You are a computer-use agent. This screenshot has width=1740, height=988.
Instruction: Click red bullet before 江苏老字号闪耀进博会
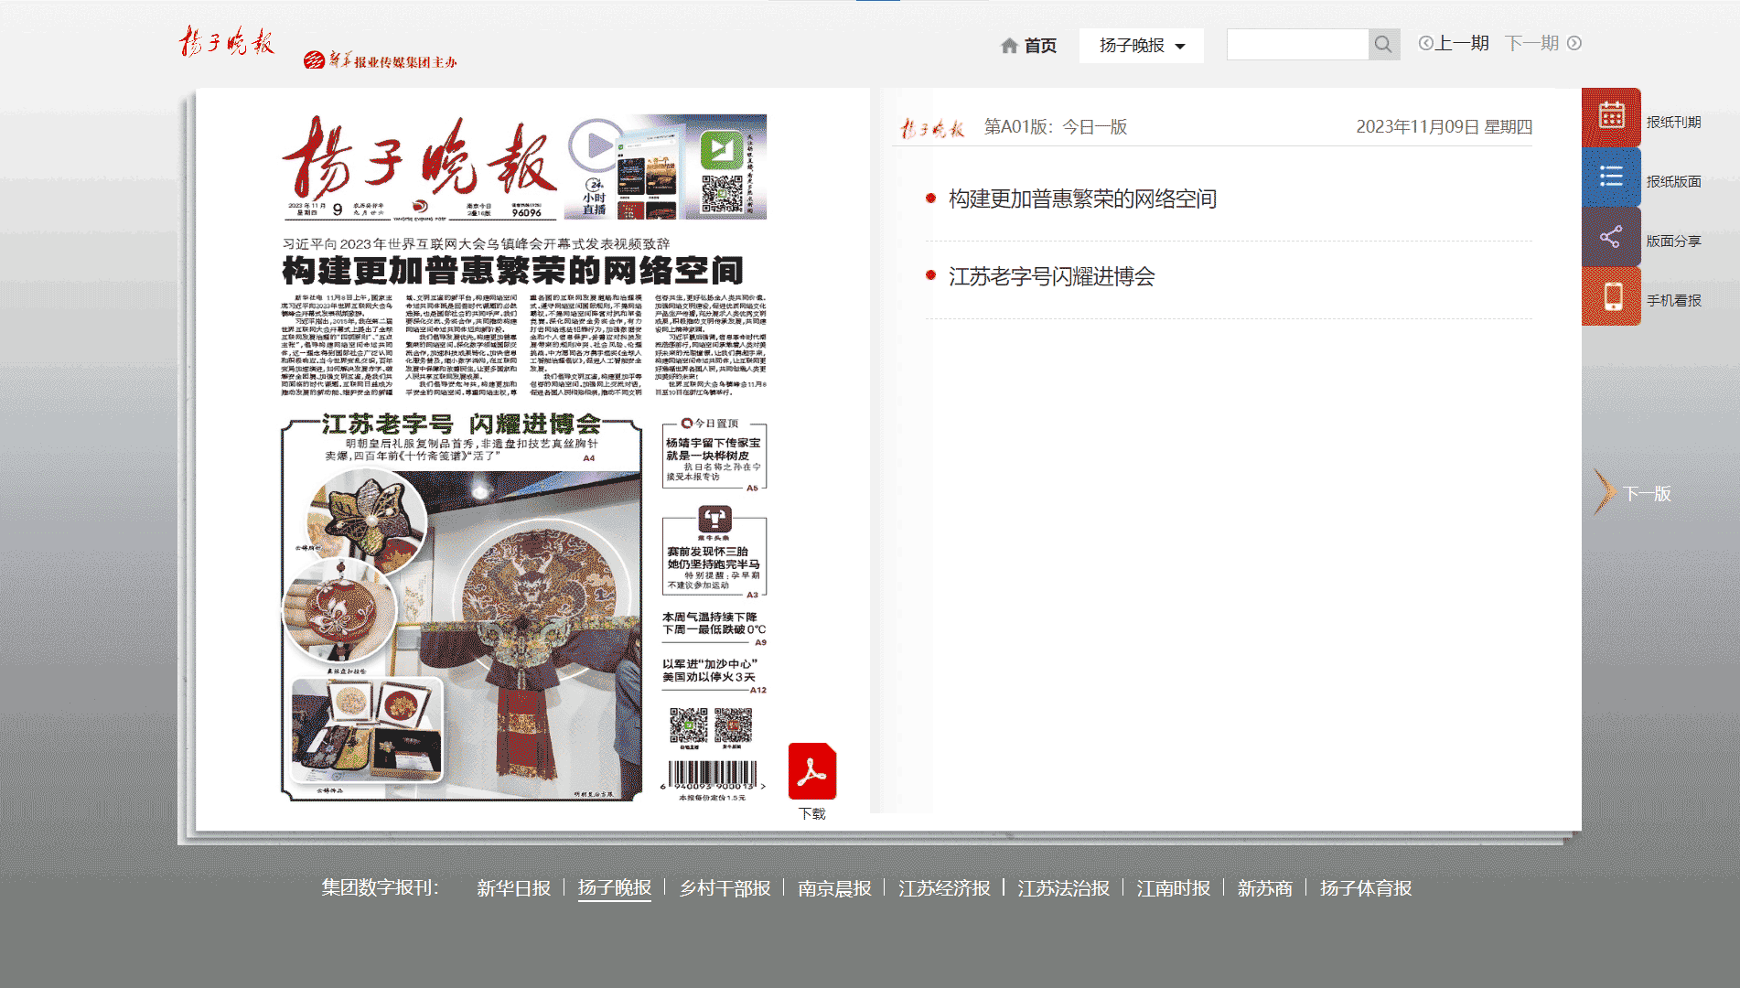[930, 274]
